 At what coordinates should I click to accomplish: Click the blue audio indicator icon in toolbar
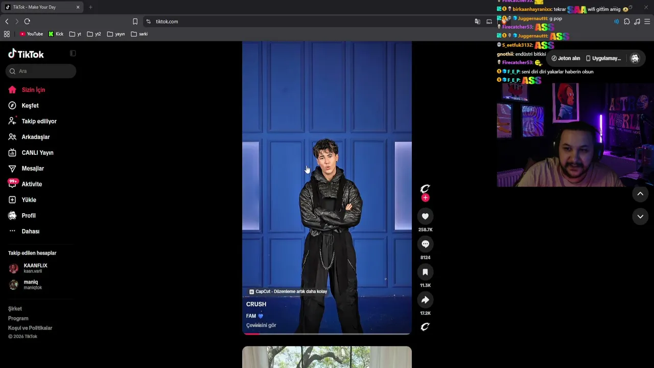(616, 21)
